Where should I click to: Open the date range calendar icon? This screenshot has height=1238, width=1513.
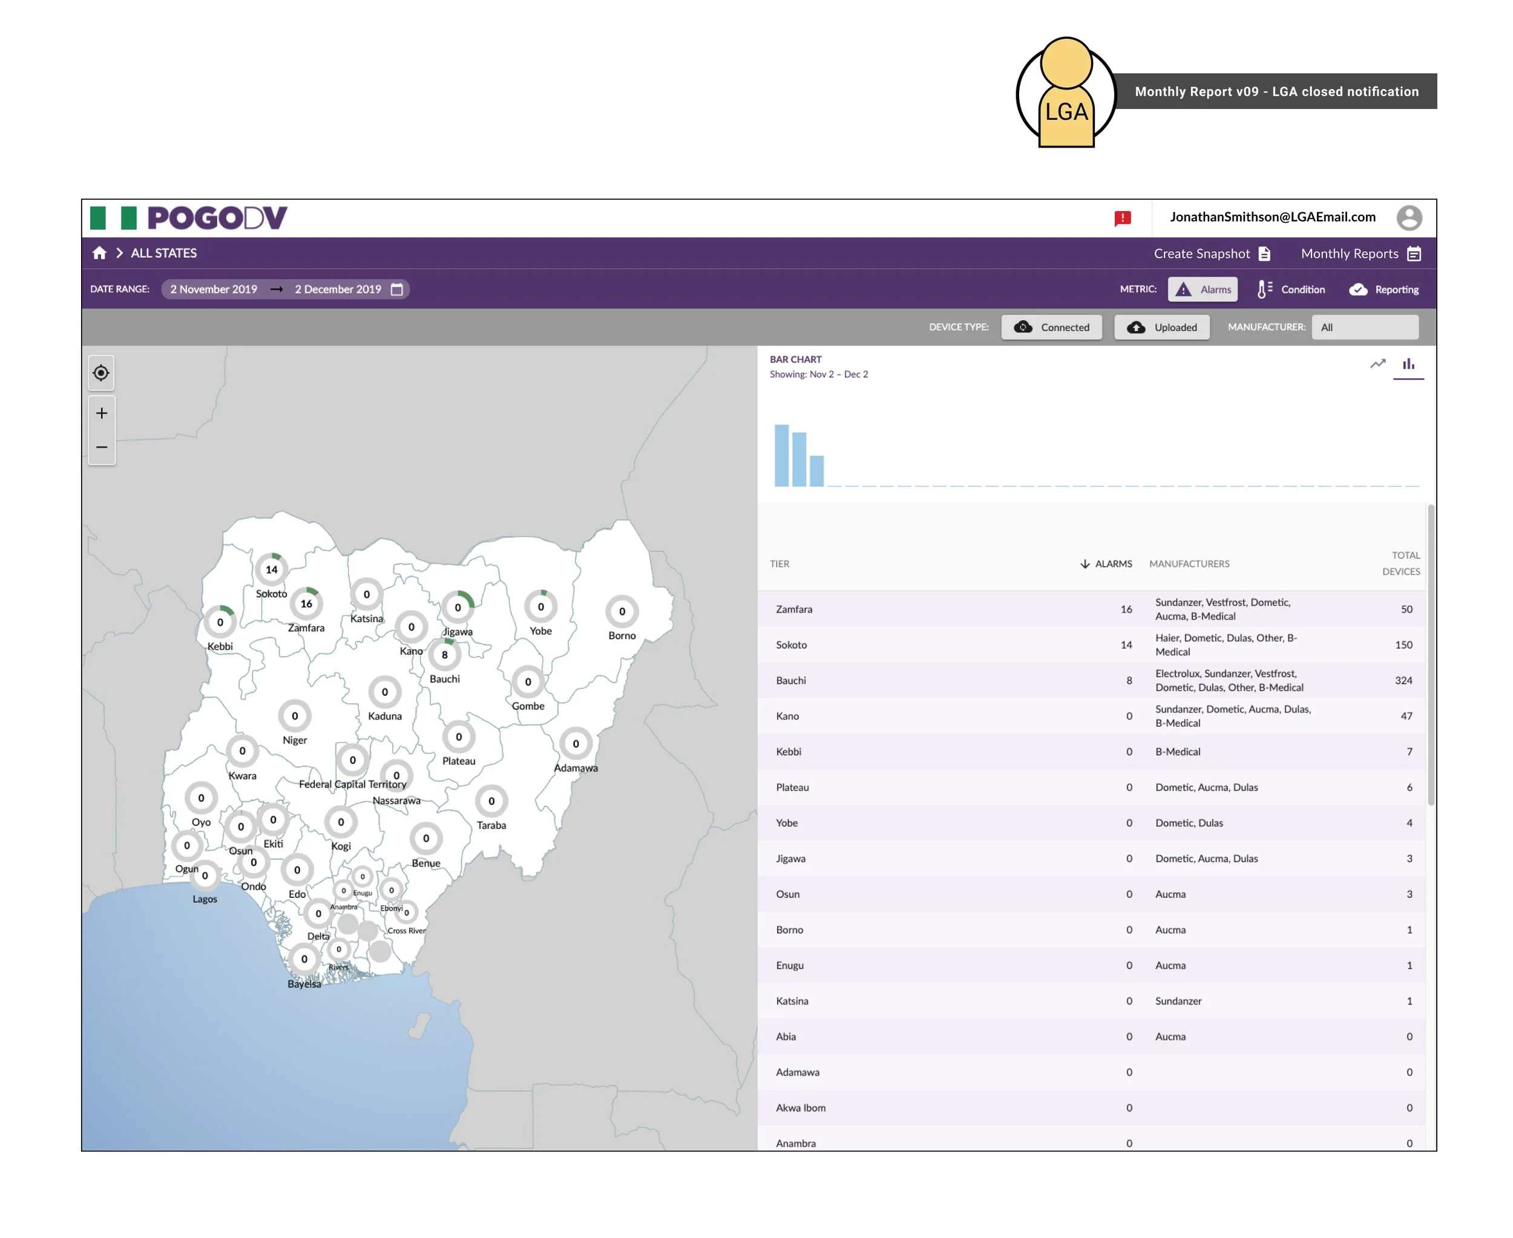[396, 289]
